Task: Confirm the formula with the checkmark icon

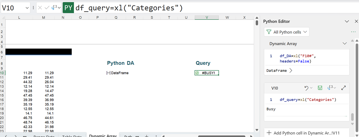Action: coord(47,8)
